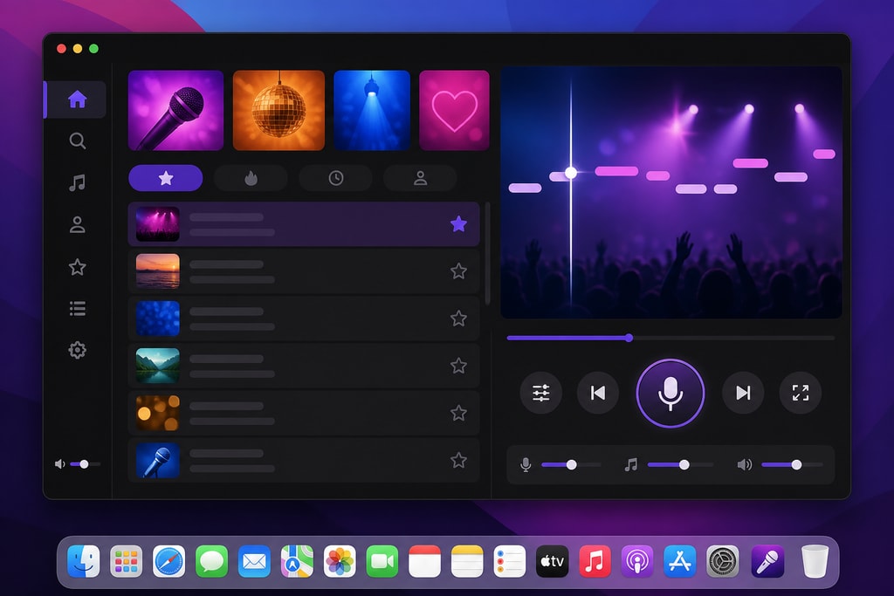Open the playlist list icon in sidebar
Viewport: 894px width, 596px height.
[78, 309]
